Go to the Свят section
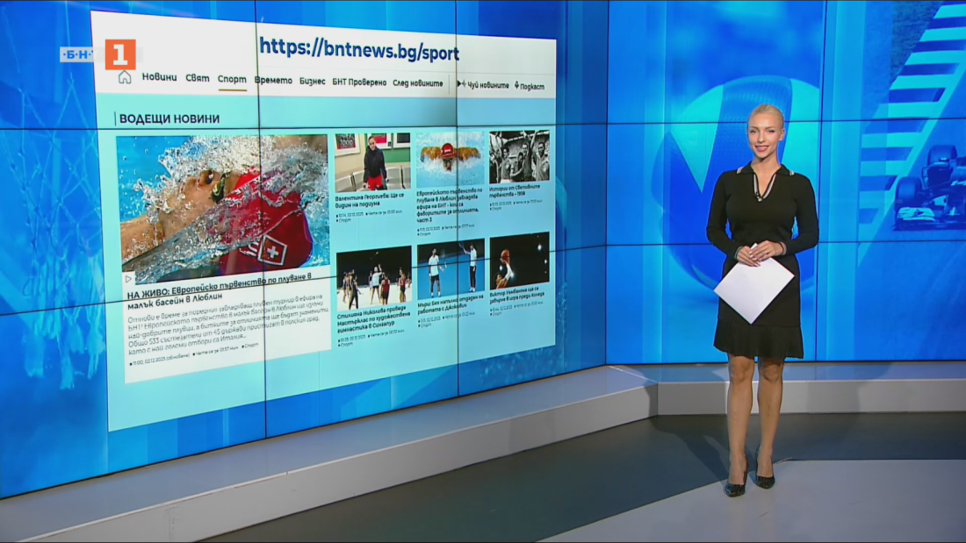This screenshot has width=966, height=543. pyautogui.click(x=198, y=78)
